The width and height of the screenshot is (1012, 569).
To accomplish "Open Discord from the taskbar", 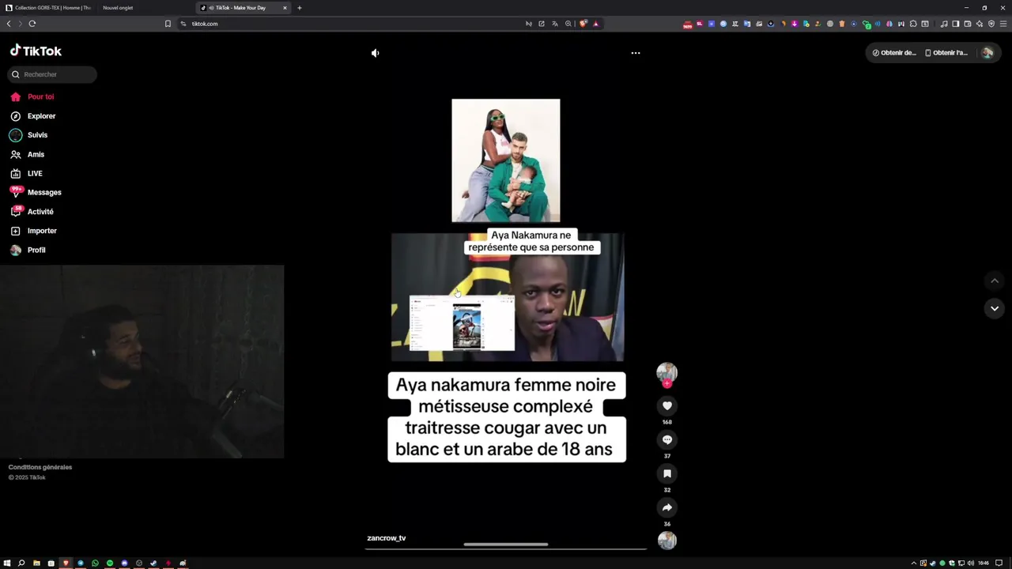I will [x=124, y=563].
